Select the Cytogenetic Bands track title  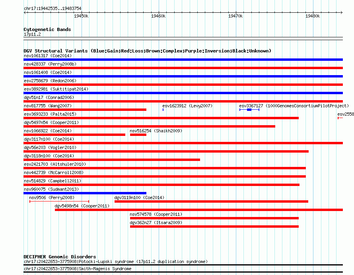tap(47, 29)
